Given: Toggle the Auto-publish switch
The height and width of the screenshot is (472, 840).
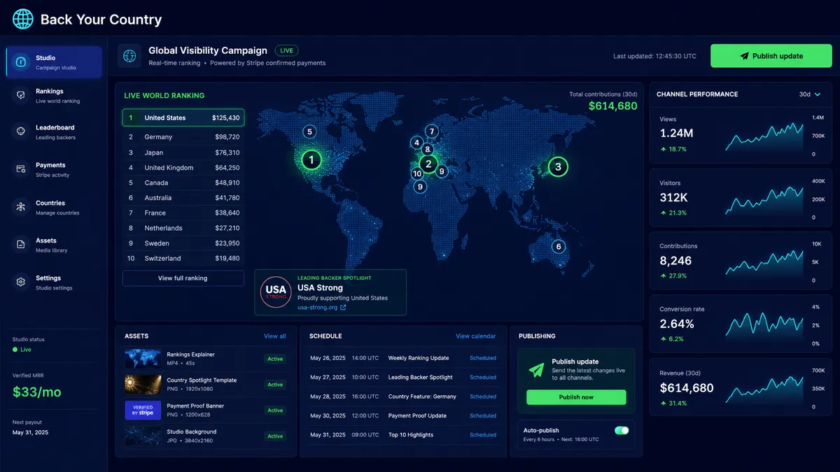Looking at the screenshot, I should [x=622, y=431].
